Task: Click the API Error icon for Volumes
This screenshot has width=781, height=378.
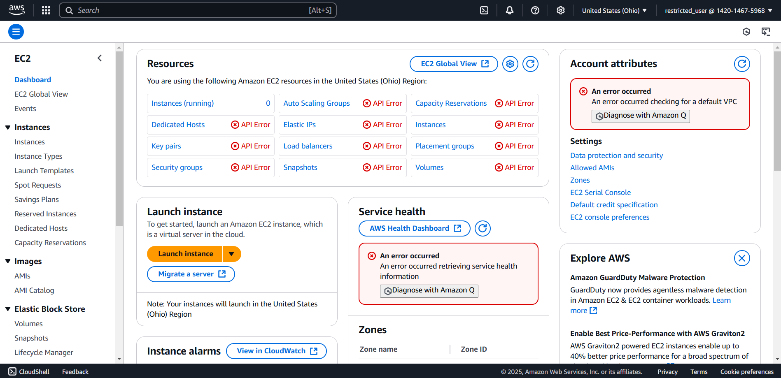Action: click(499, 167)
